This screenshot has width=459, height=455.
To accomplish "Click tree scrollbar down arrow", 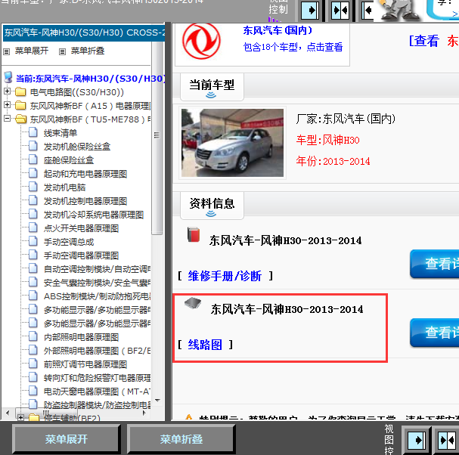I will click(x=157, y=401).
